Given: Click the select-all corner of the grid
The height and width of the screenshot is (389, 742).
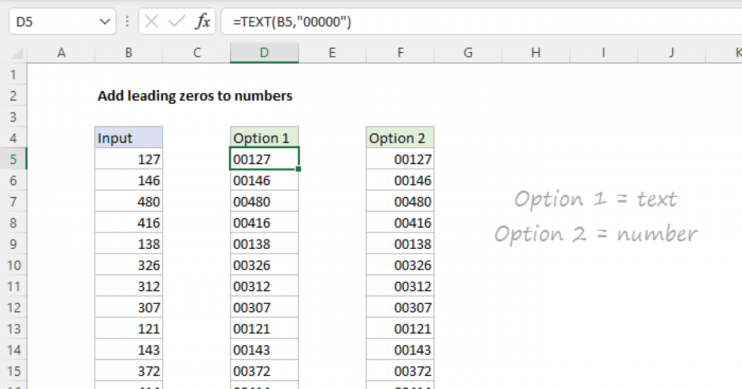Looking at the screenshot, I should pos(14,54).
